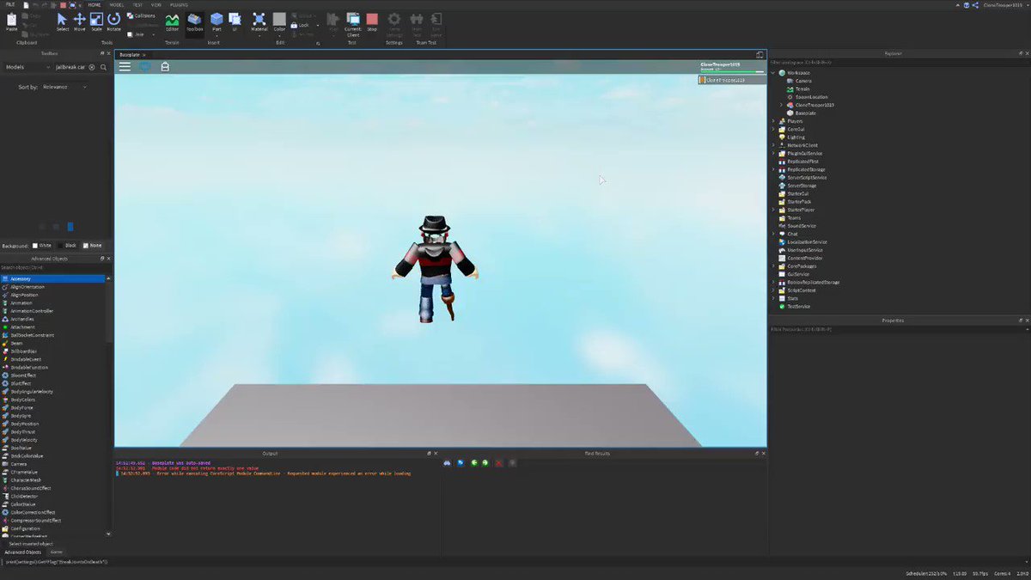This screenshot has width=1031, height=580.
Task: Expand the Players node
Action: [x=772, y=121]
